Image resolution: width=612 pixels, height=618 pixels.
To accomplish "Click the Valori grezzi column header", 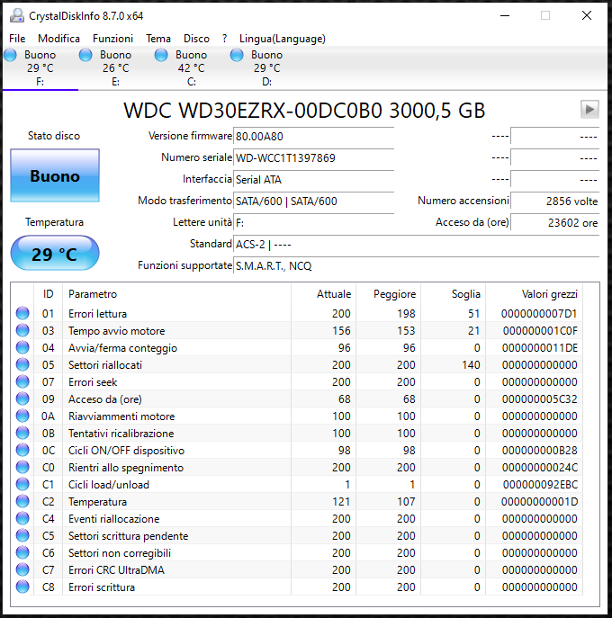I will pyautogui.click(x=535, y=294).
